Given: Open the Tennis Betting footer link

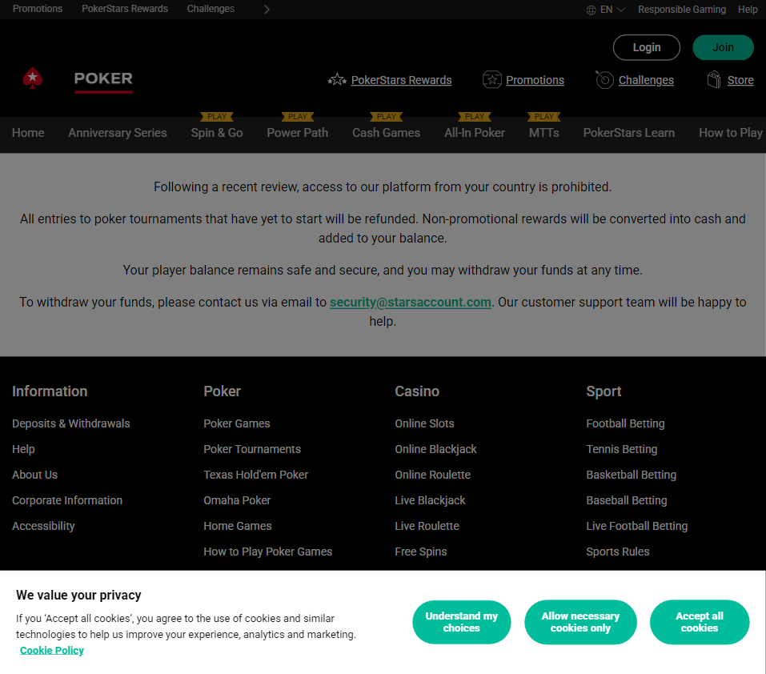Looking at the screenshot, I should coord(621,449).
